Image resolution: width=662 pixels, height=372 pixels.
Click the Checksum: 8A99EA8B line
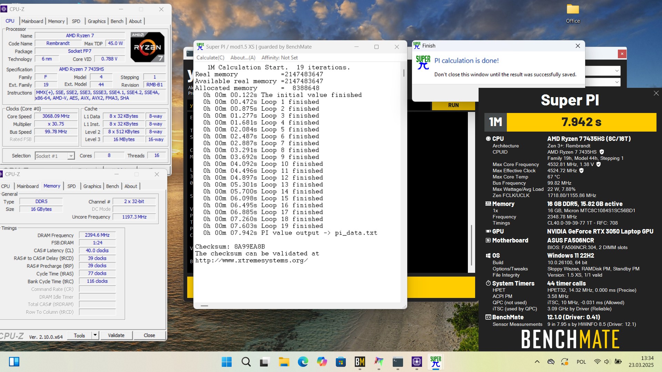(230, 247)
